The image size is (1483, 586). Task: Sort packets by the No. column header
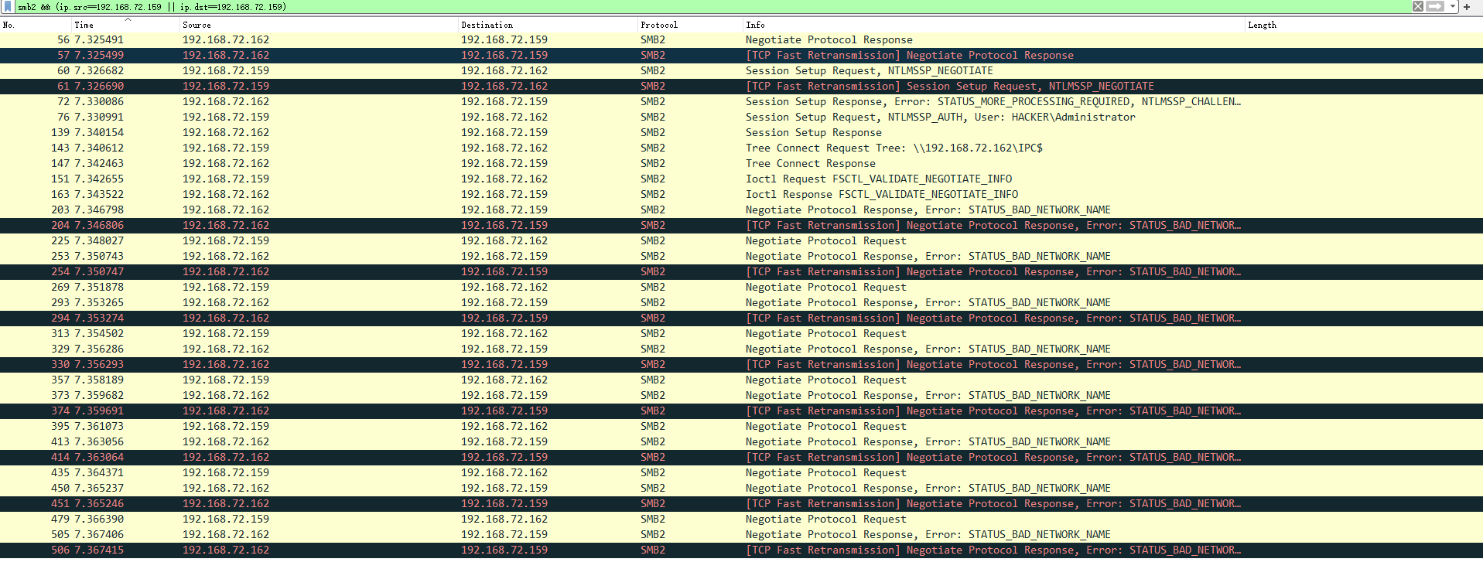click(x=36, y=25)
